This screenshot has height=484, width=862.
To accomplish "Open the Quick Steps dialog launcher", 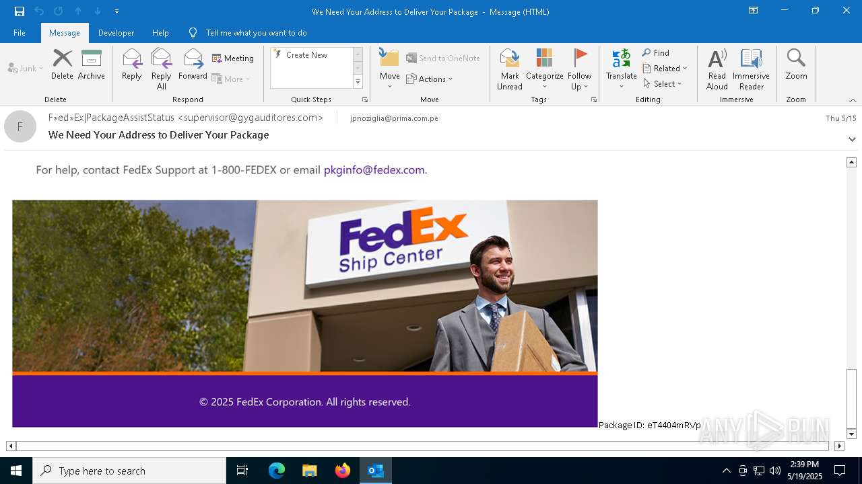I will [x=365, y=99].
